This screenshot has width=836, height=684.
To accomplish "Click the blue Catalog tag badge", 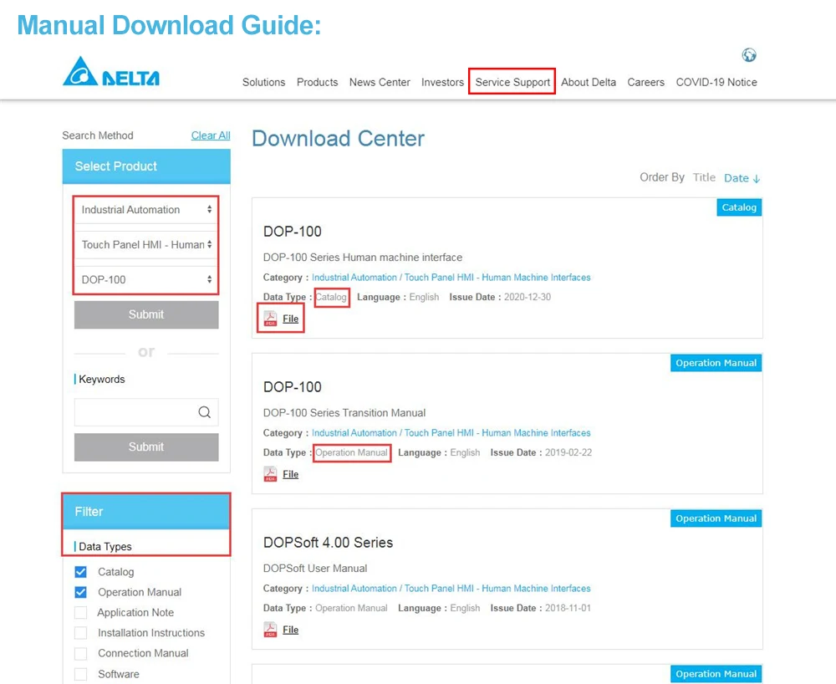I will 739,207.
